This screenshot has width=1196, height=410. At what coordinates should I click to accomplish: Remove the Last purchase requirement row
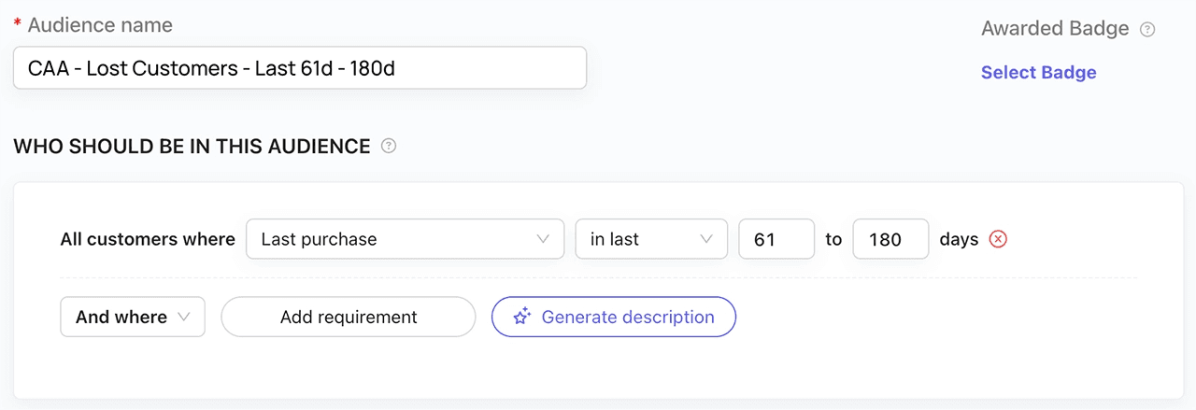pos(998,239)
